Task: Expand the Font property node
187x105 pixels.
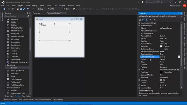Action: tap(139, 70)
